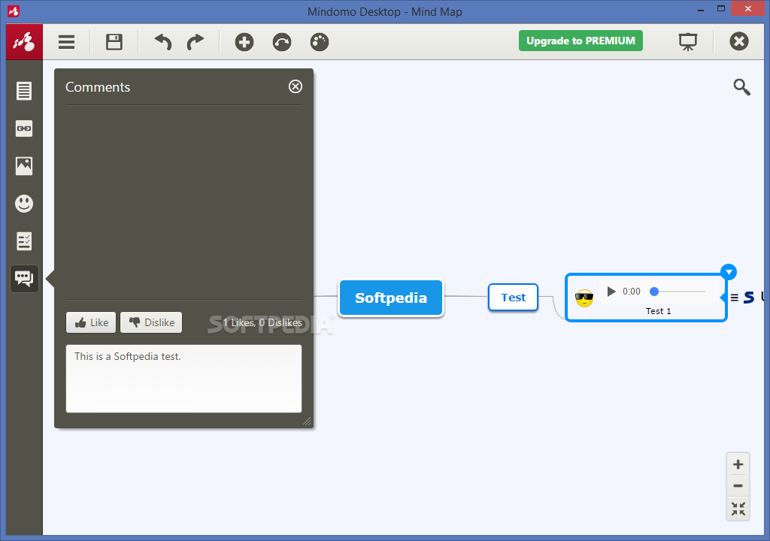Select the Test topic node

coord(513,298)
